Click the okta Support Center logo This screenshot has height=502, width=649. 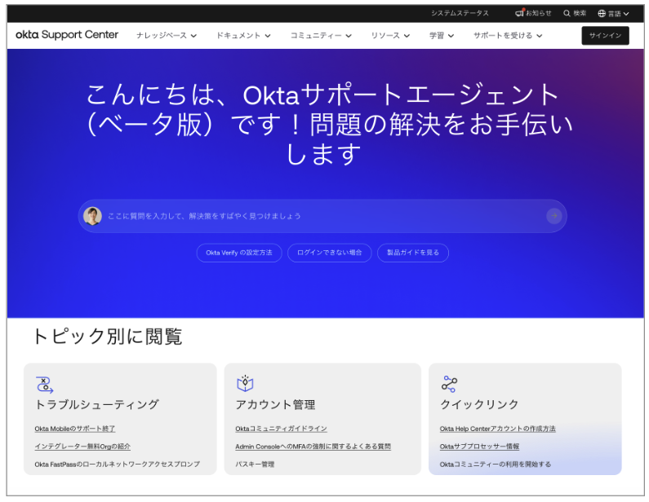pos(67,35)
